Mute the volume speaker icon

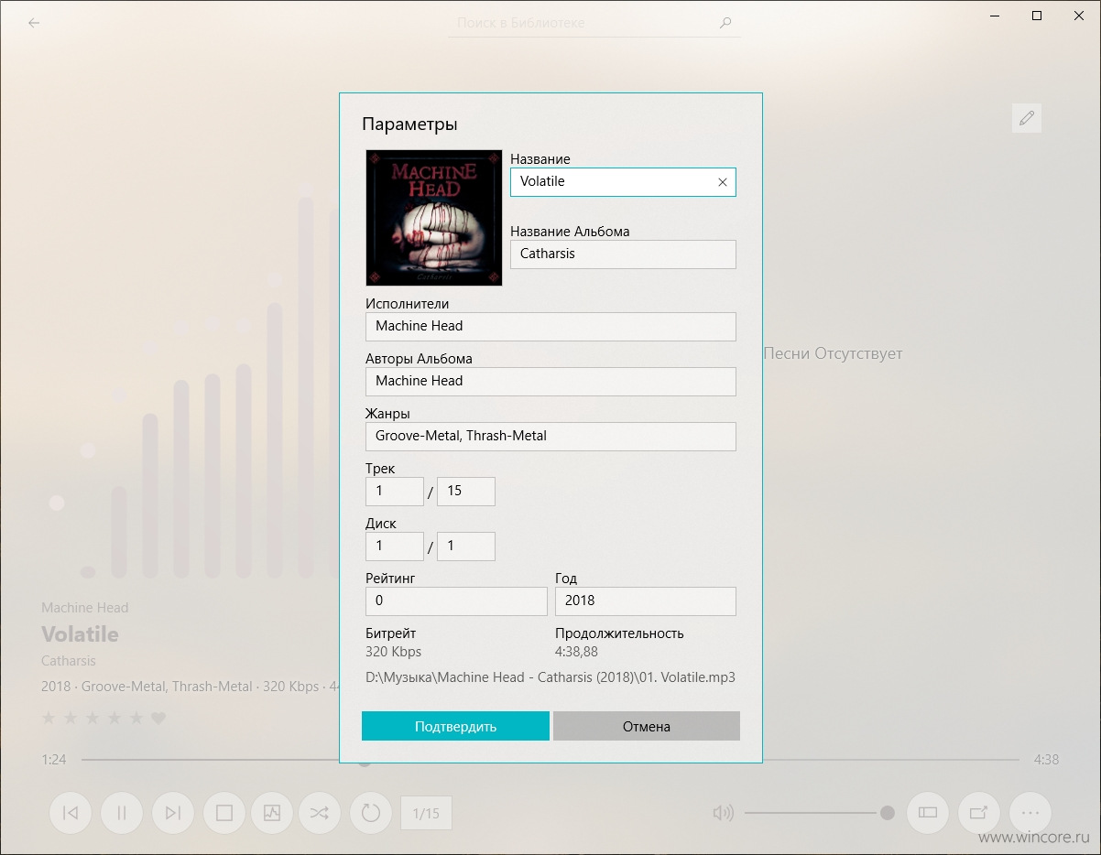pos(724,813)
